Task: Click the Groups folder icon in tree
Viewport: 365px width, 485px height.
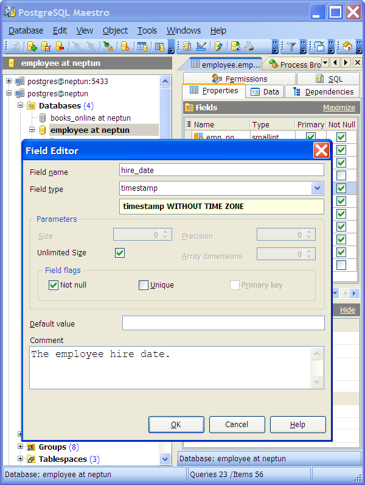Action: point(30,447)
